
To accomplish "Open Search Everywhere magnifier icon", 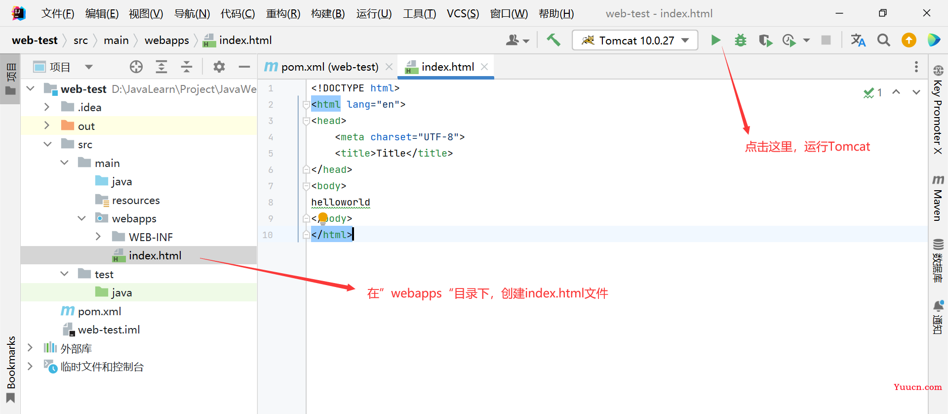I will point(883,40).
